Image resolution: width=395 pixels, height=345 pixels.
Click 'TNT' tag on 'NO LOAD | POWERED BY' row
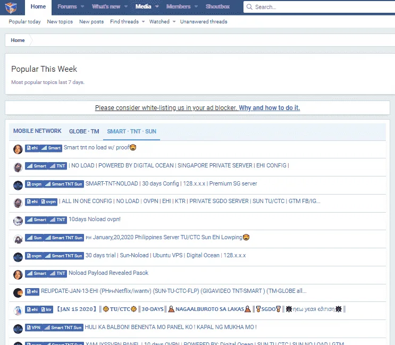tap(57, 166)
